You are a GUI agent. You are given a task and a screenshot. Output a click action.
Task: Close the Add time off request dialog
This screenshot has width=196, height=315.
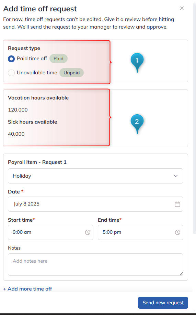(x=182, y=8)
